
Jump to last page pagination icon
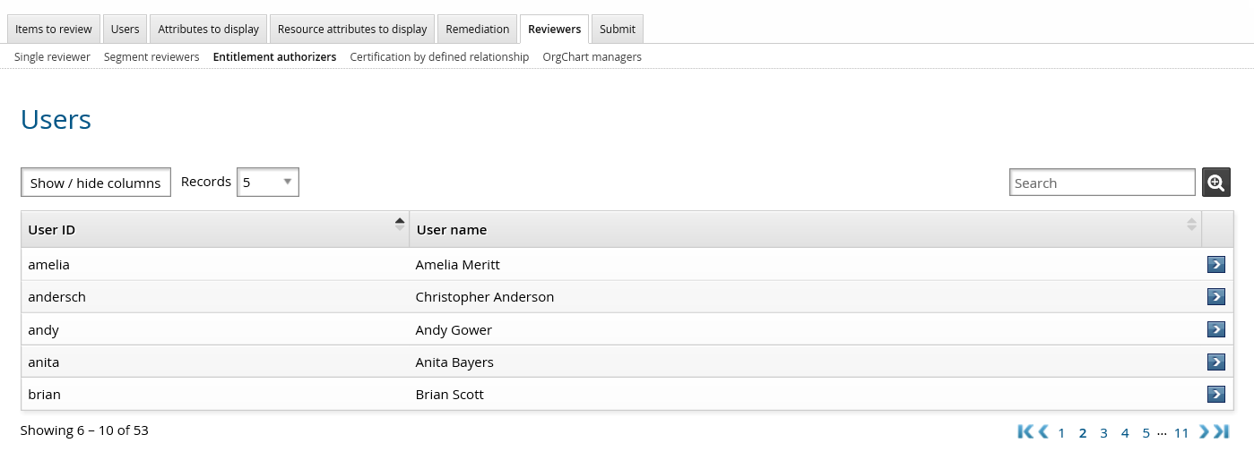click(1222, 432)
